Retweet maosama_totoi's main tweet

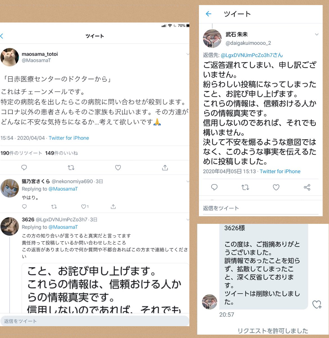(71, 168)
